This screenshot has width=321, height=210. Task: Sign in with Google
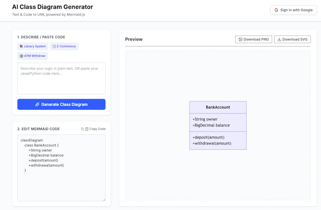pos(293,10)
